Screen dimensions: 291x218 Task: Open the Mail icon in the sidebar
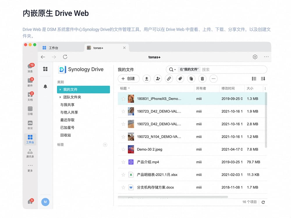click(30, 82)
